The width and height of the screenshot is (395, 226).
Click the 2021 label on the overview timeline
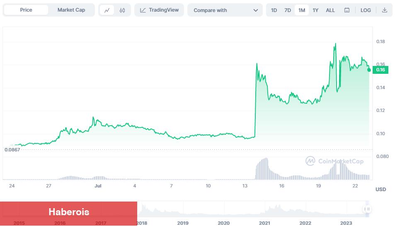(x=264, y=223)
